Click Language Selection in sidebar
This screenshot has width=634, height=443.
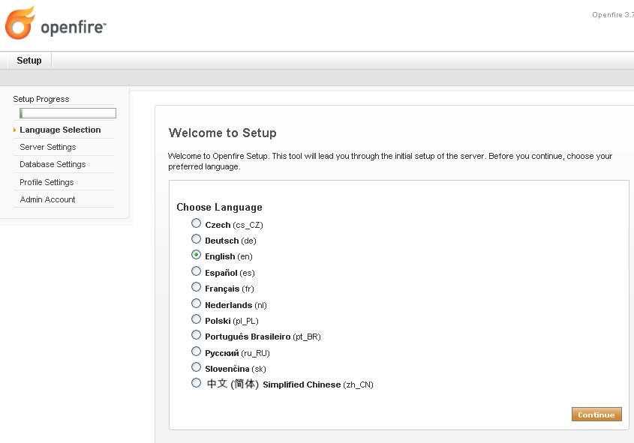click(60, 130)
